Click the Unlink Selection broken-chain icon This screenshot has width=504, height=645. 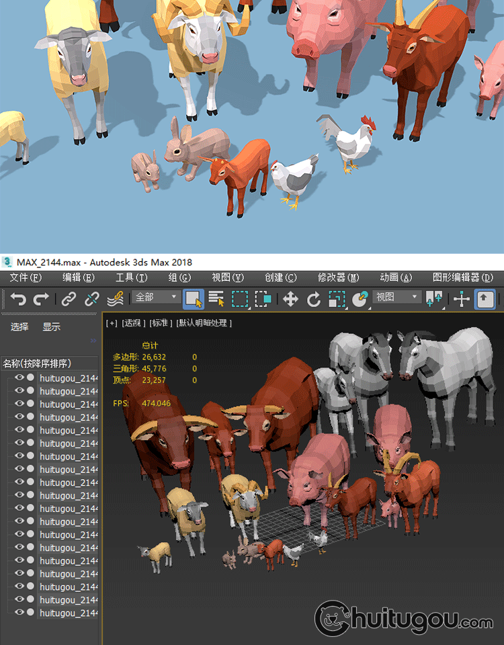pyautogui.click(x=92, y=298)
